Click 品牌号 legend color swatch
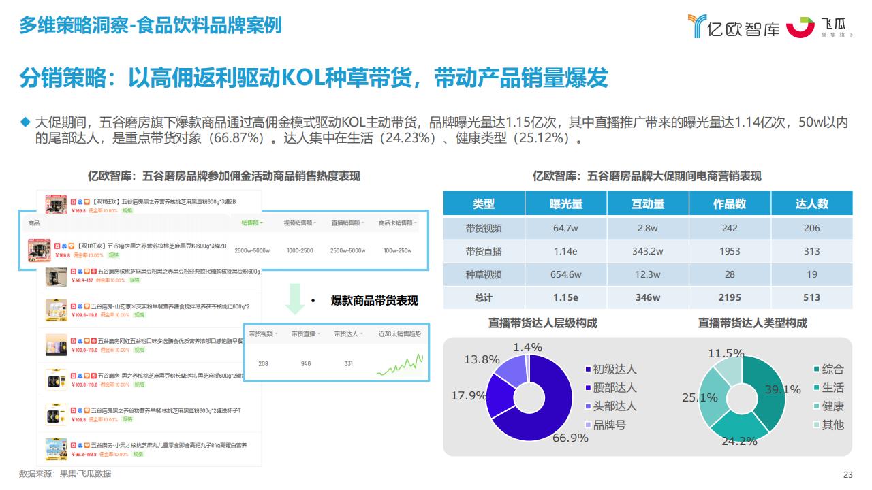This screenshot has height=490, width=872. (x=588, y=425)
